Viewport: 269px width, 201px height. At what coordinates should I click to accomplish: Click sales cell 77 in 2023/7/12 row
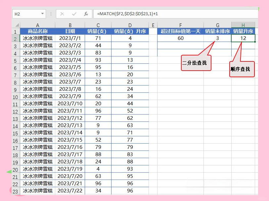98,118
